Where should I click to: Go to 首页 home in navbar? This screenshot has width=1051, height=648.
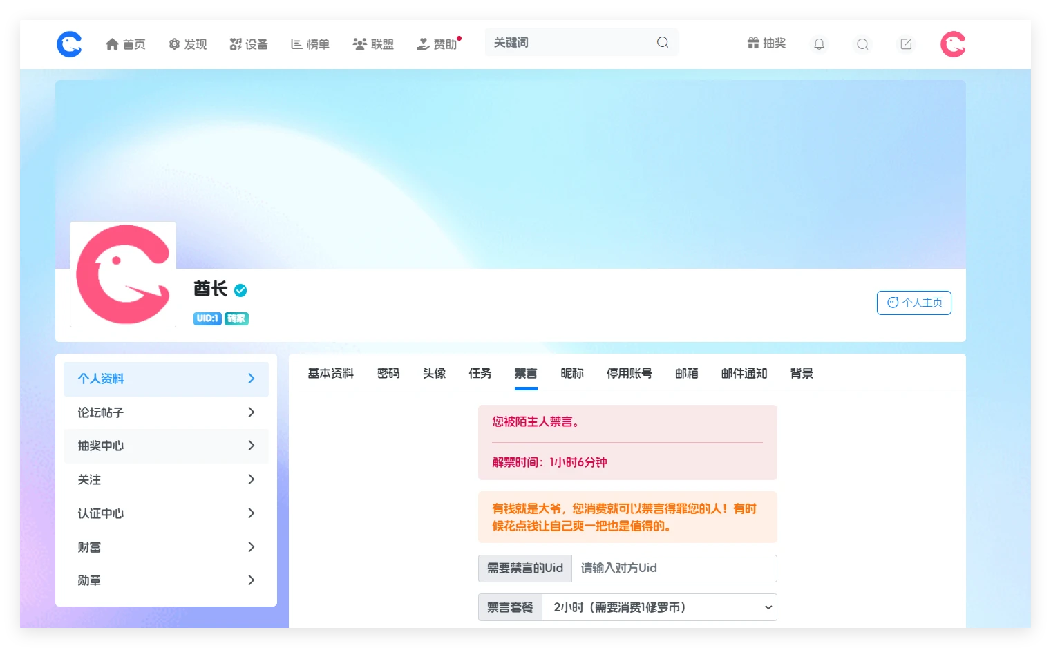[x=126, y=44]
